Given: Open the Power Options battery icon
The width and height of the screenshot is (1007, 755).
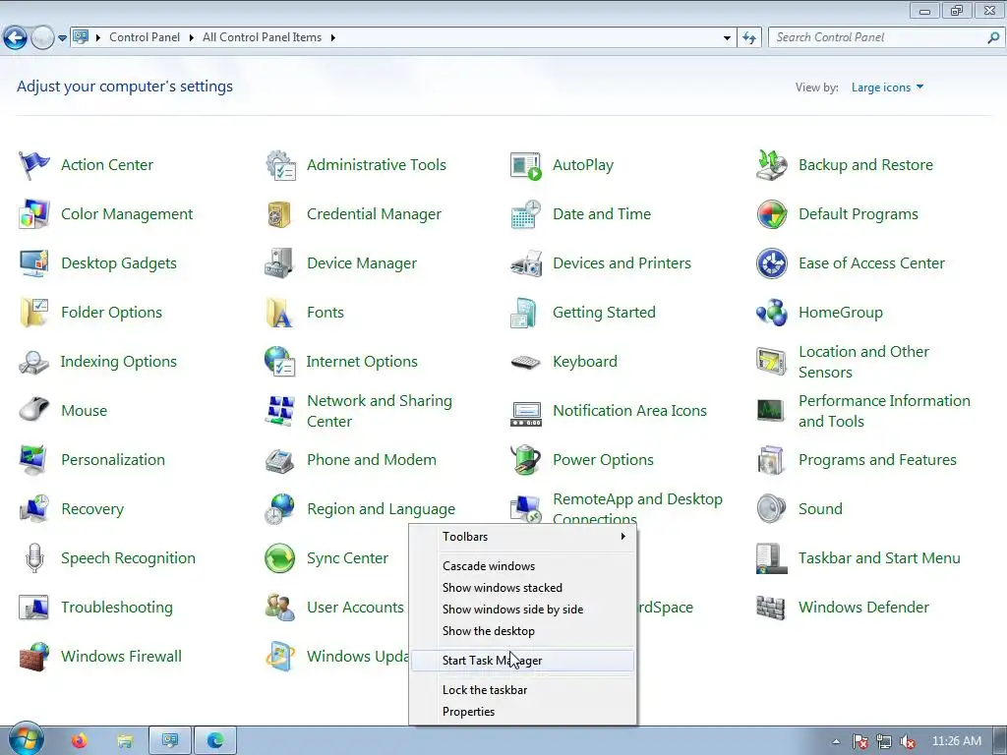Looking at the screenshot, I should tap(525, 460).
